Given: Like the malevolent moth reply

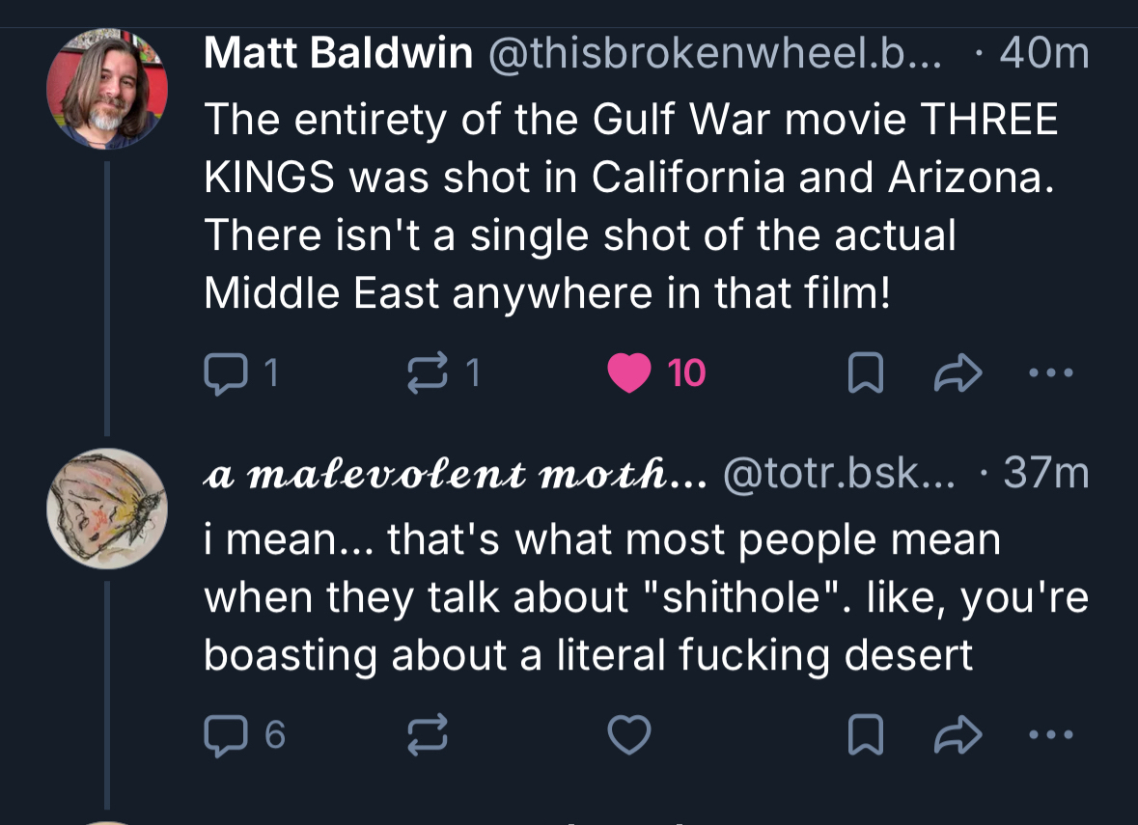Looking at the screenshot, I should click(x=629, y=737).
